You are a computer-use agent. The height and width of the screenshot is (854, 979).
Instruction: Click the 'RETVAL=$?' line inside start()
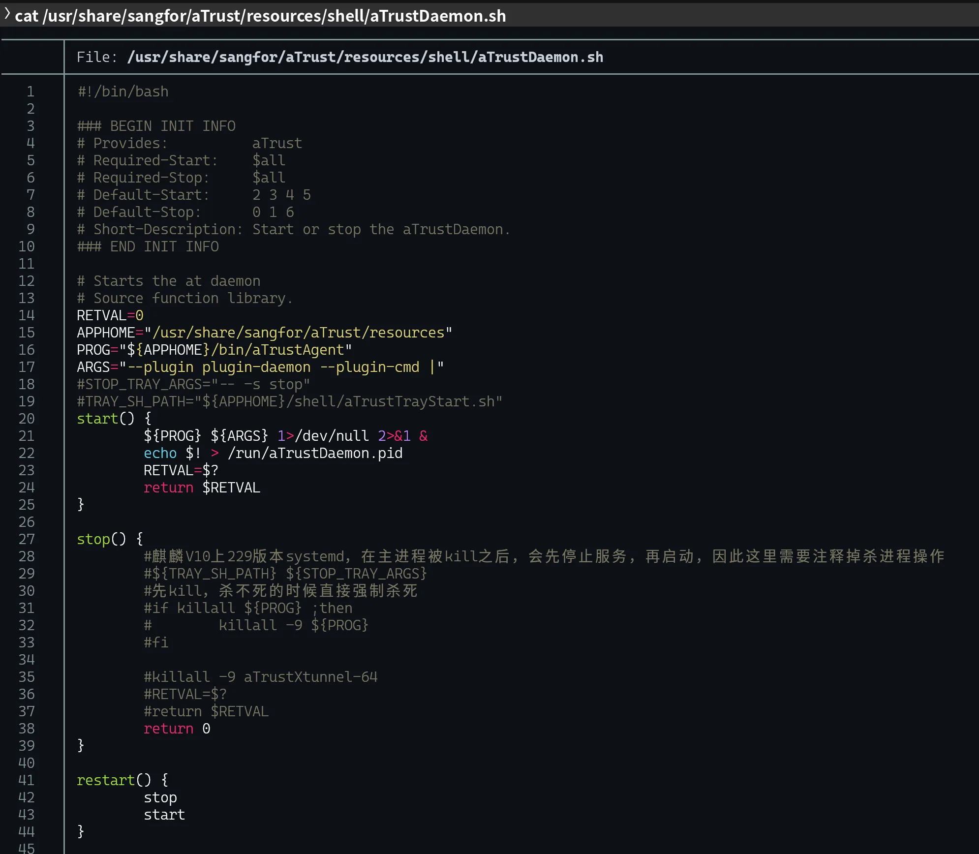tap(181, 470)
